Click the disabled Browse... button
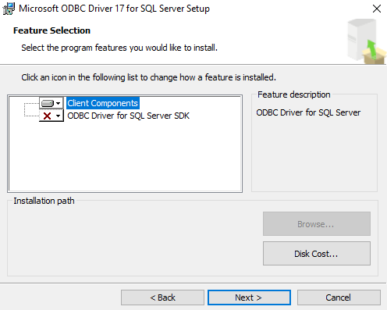Screen dimensions: 387x310 click(x=317, y=224)
